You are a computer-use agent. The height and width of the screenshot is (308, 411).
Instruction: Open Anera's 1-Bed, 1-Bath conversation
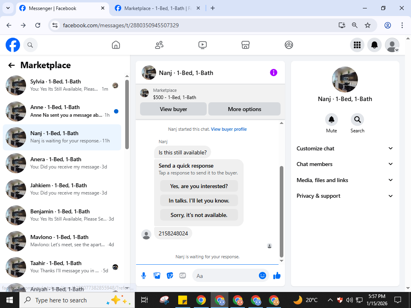(62, 163)
